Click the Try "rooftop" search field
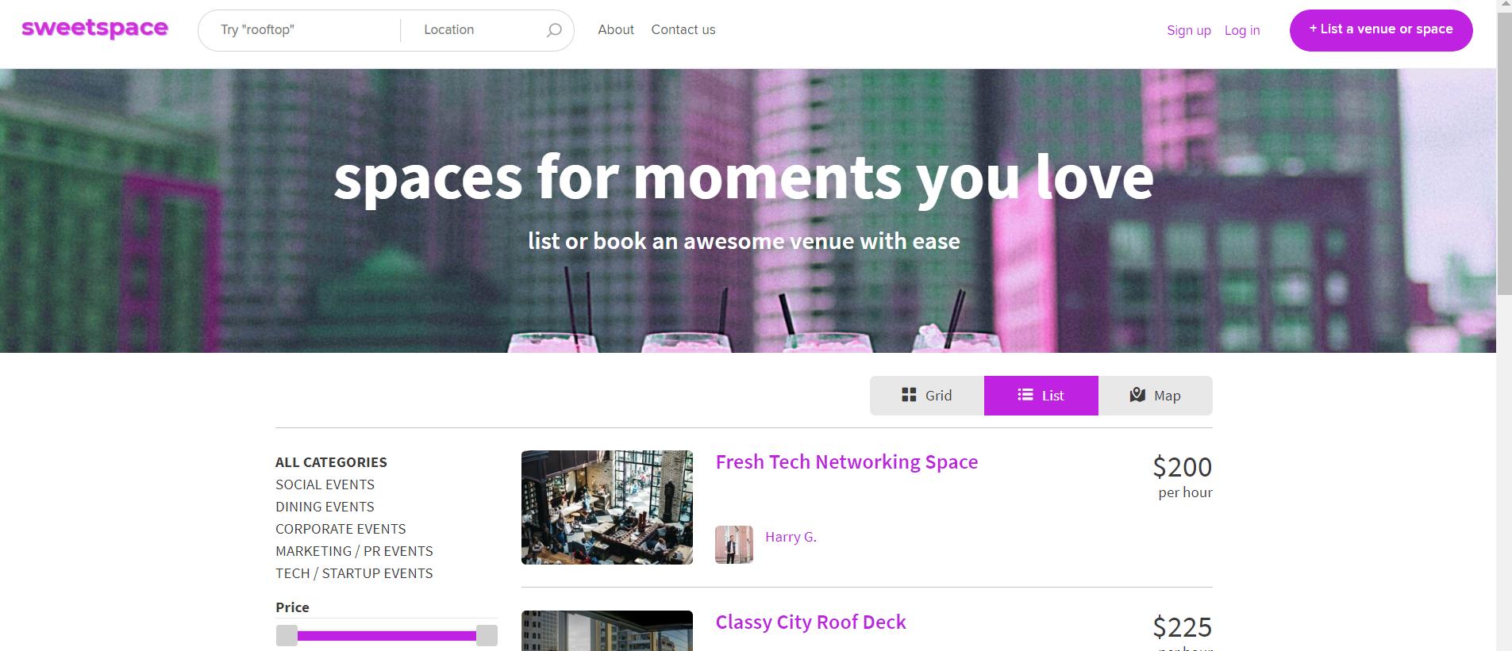 (306, 30)
